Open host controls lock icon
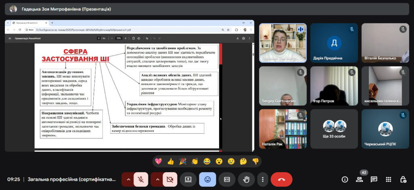This screenshot has height=190, width=414. point(403,180)
